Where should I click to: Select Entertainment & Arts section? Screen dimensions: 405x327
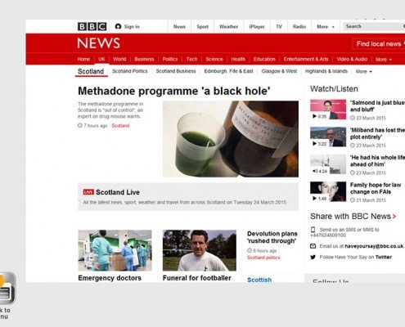point(306,59)
